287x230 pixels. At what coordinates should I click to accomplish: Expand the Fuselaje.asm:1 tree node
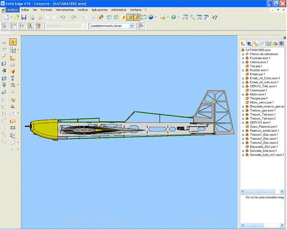click(243, 58)
